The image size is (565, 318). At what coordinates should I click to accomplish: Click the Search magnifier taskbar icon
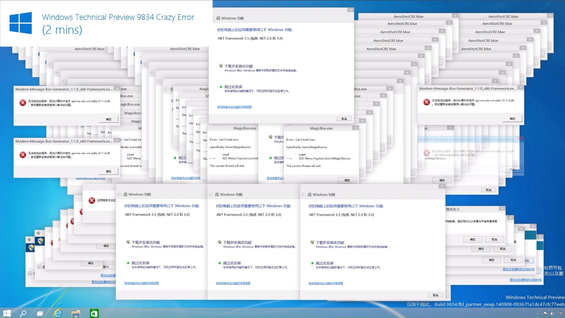click(23, 313)
